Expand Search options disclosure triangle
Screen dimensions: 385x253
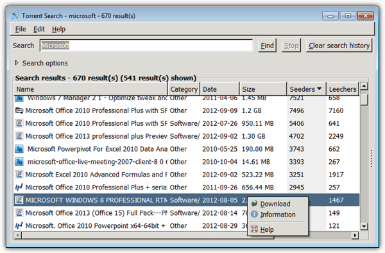tap(17, 63)
